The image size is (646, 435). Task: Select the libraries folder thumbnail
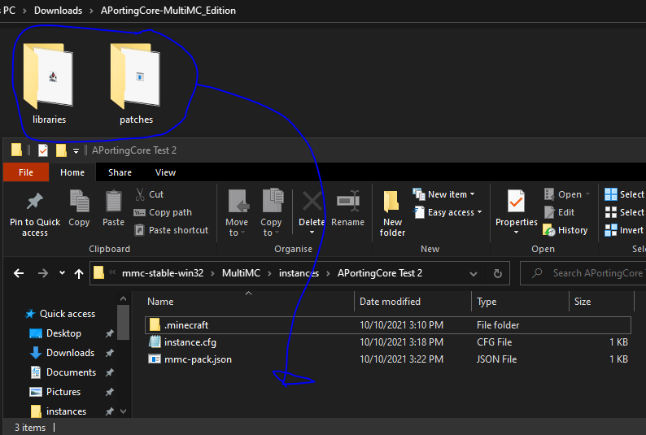click(49, 76)
